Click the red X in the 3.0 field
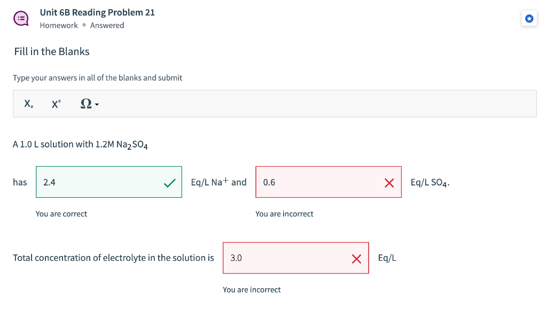 pyautogui.click(x=356, y=259)
